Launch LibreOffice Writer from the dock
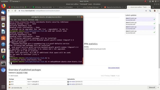 [x=3, y=31]
